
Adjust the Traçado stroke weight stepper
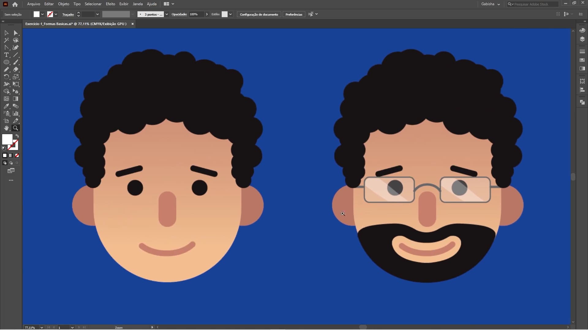(78, 14)
